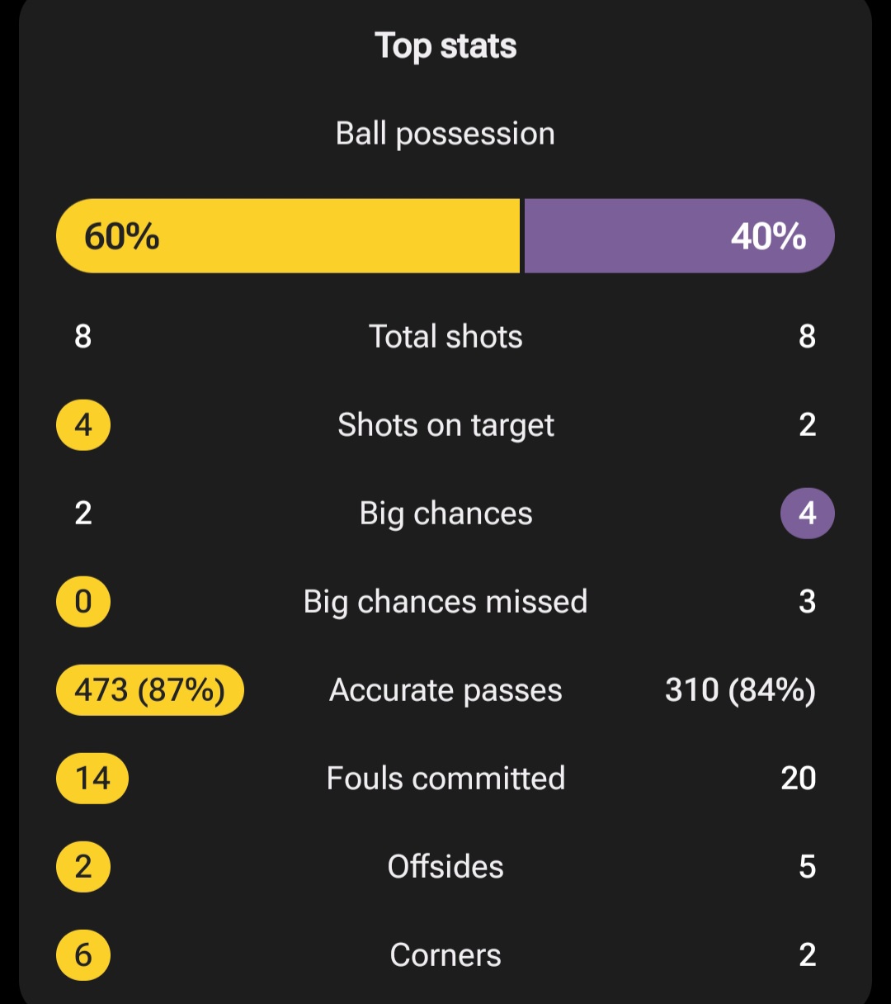Image resolution: width=891 pixels, height=1004 pixels.
Task: Click the yellow 14 fouls badge
Action: click(x=92, y=779)
